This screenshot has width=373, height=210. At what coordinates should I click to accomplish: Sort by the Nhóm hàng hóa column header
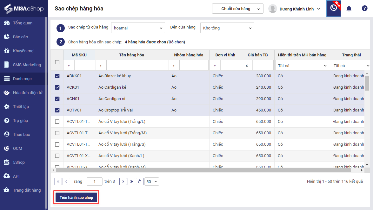click(189, 55)
